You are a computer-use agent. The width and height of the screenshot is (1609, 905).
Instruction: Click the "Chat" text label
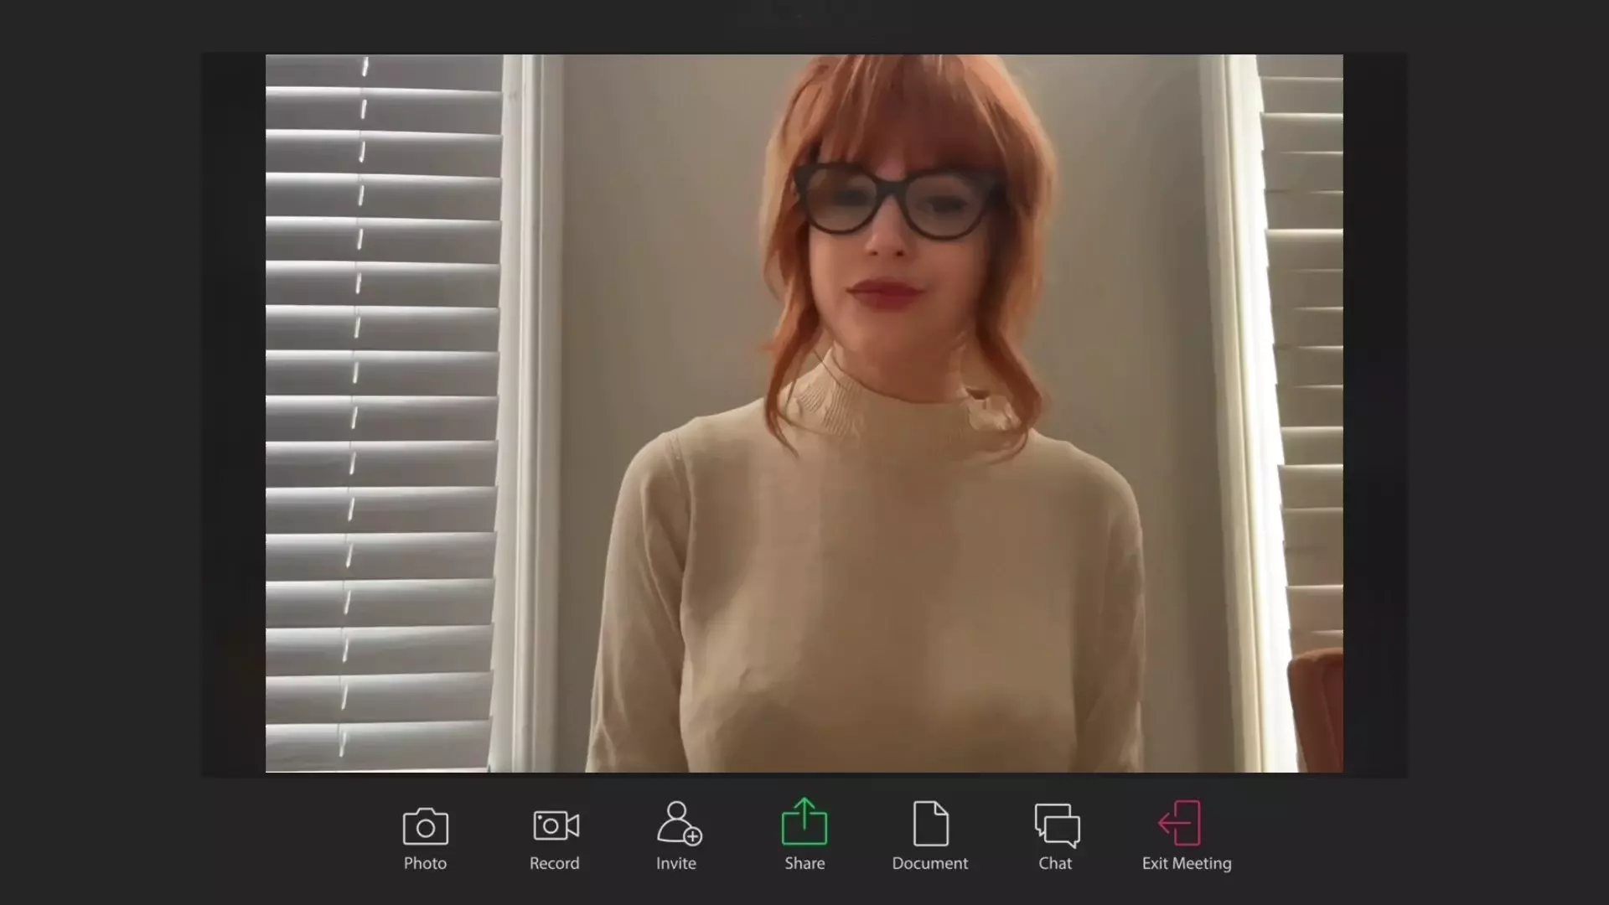click(x=1055, y=863)
